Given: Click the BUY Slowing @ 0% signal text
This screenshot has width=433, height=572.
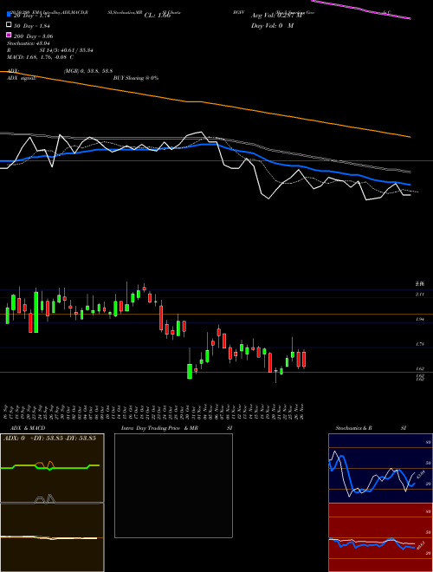Looking at the screenshot, I should (136, 78).
